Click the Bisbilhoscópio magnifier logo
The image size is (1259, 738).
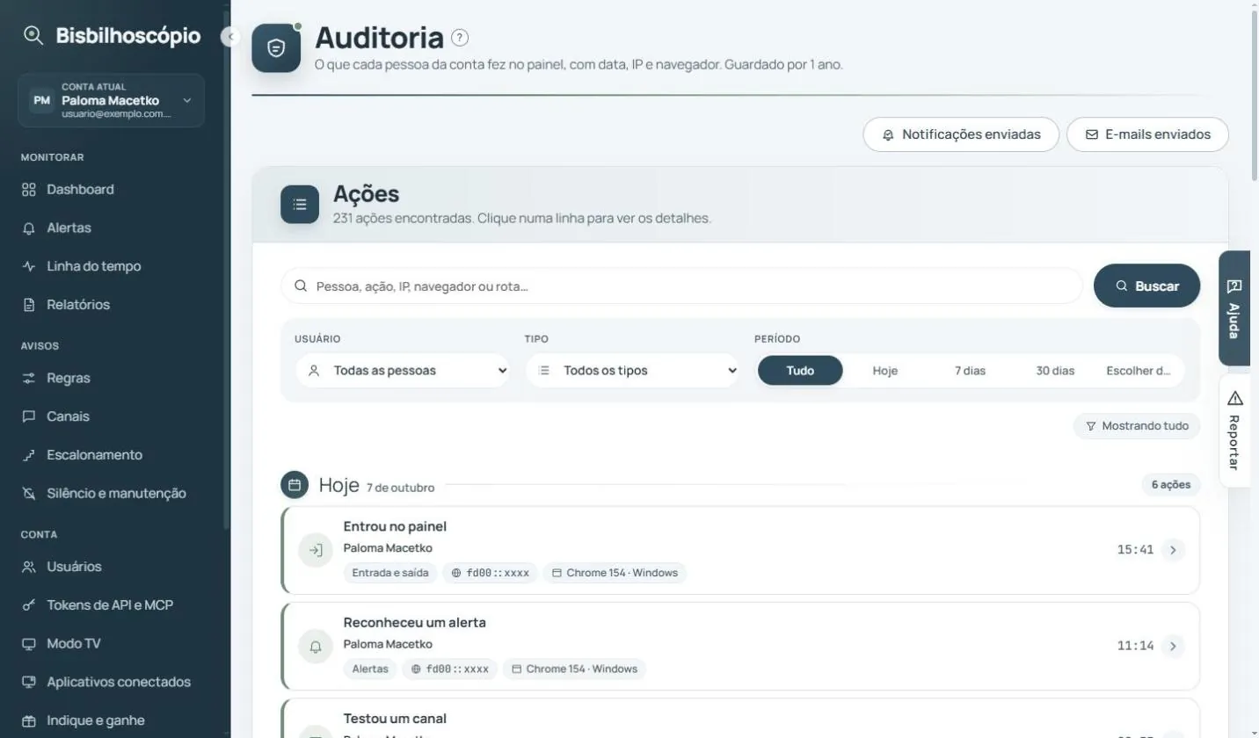tap(33, 35)
